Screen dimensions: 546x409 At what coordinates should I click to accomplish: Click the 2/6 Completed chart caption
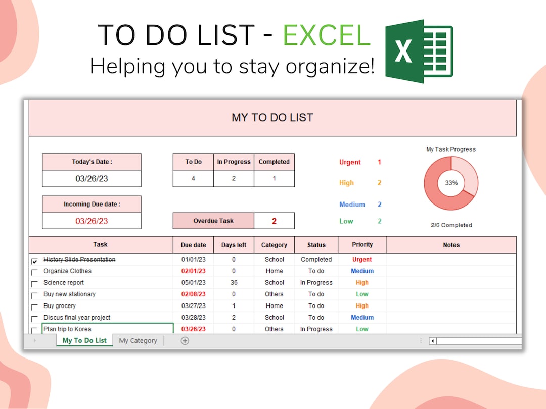(451, 225)
